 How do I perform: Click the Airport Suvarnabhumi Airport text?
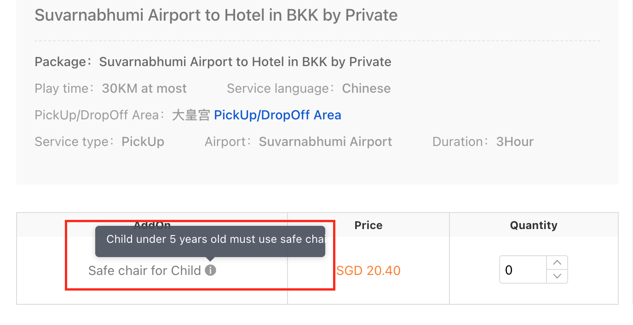click(298, 141)
